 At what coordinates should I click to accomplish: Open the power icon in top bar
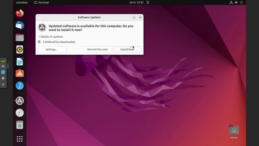click(x=242, y=2)
